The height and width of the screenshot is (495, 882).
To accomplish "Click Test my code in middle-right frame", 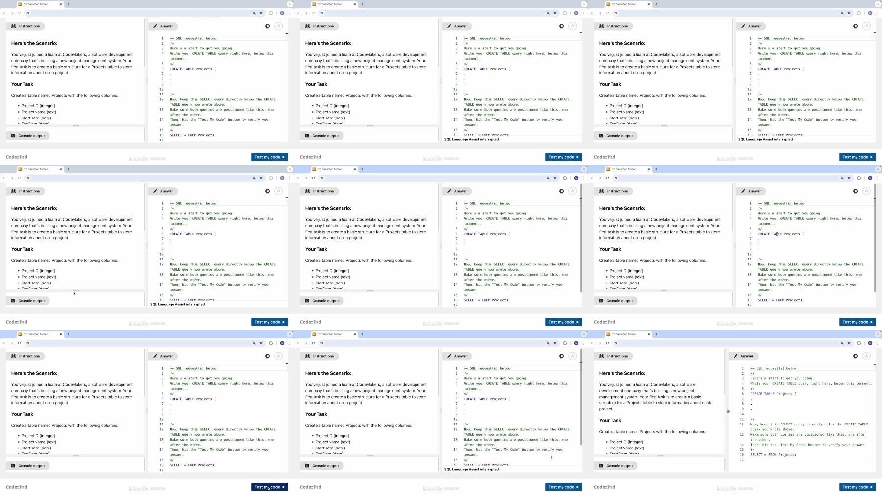I will coord(857,322).
